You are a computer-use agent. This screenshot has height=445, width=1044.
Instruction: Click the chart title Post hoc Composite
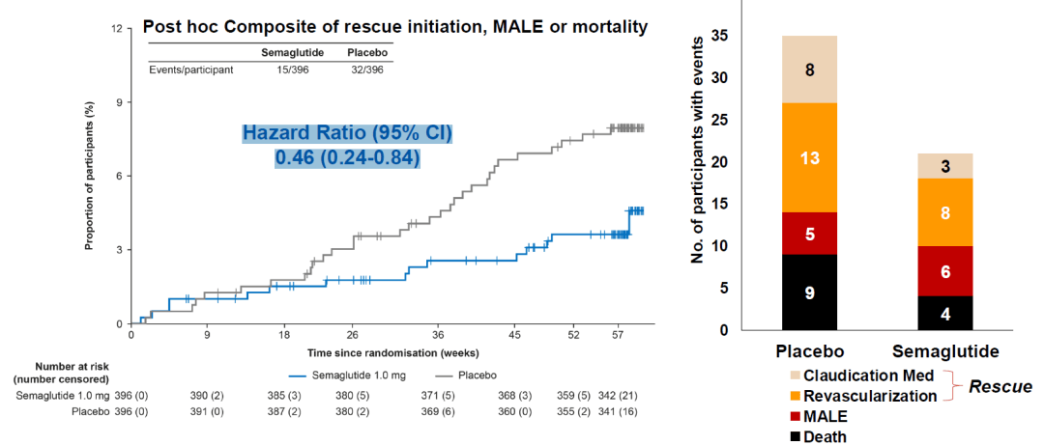pos(396,28)
